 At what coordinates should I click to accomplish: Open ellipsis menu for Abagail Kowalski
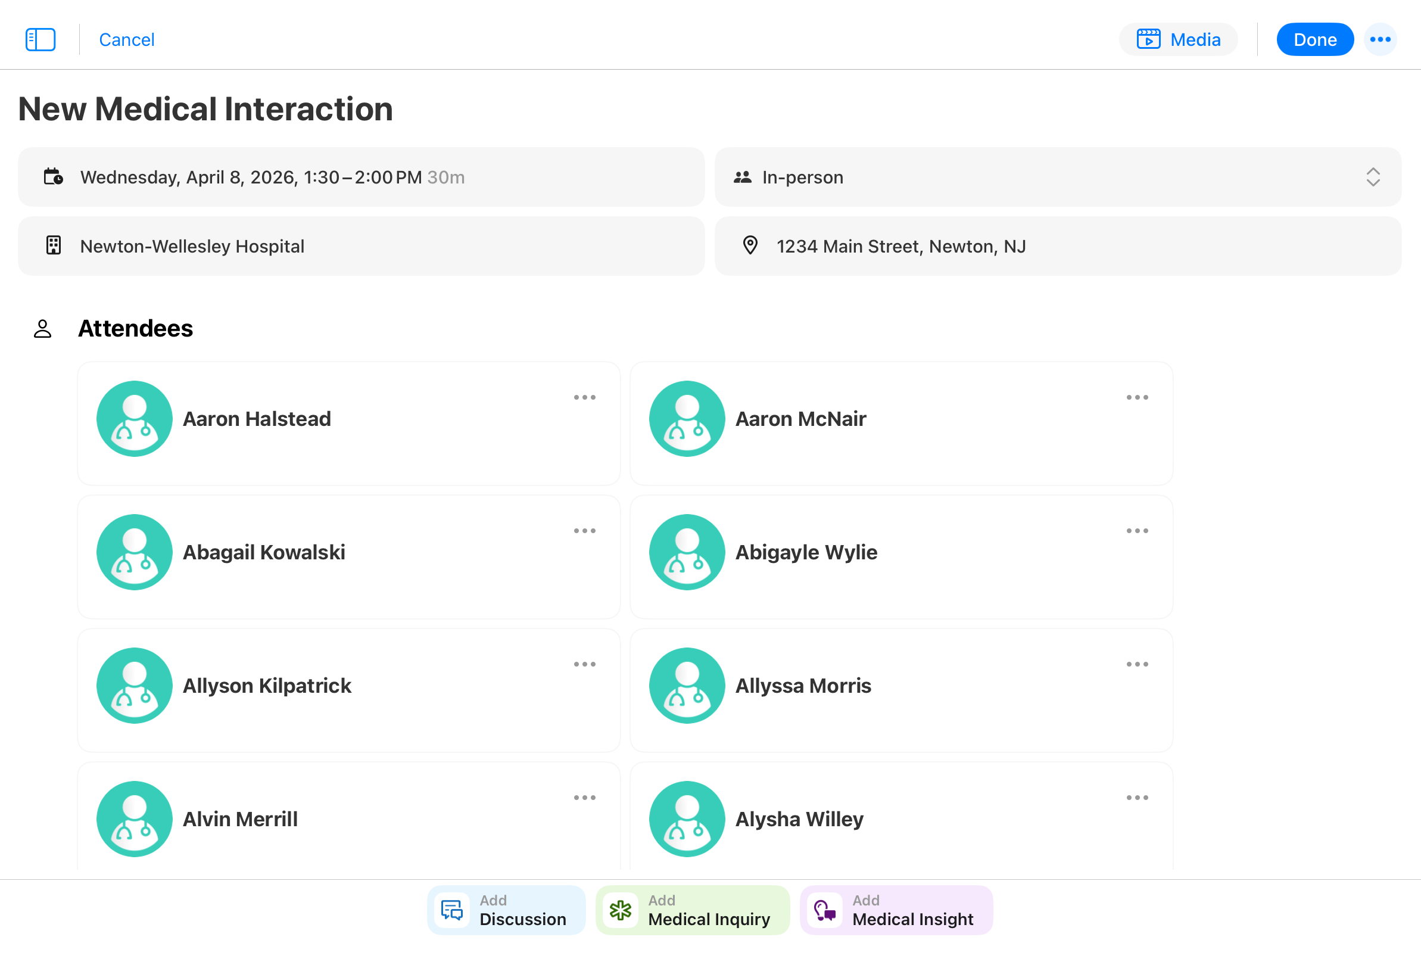[585, 531]
